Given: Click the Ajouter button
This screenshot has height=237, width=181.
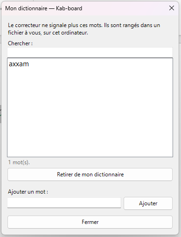Looking at the screenshot, I should click(x=148, y=203).
